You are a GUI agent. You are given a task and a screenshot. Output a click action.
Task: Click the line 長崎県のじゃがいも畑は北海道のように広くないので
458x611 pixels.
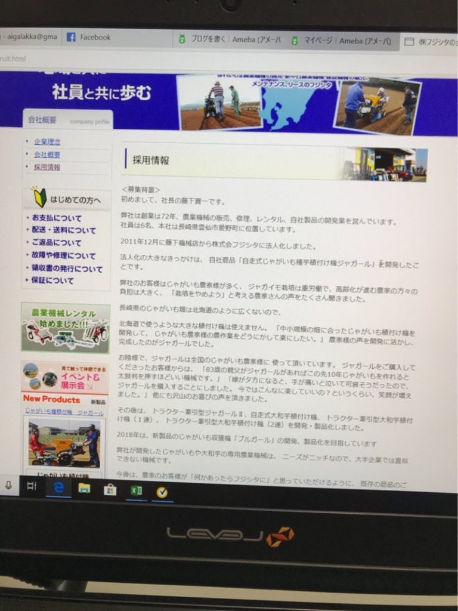point(200,310)
